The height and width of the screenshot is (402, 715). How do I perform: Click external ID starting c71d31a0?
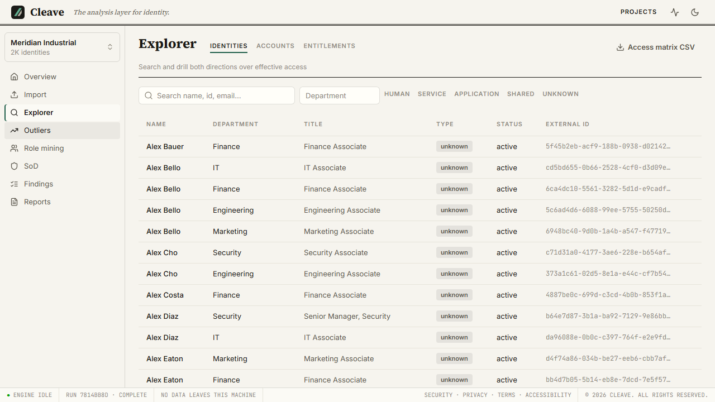pos(608,253)
